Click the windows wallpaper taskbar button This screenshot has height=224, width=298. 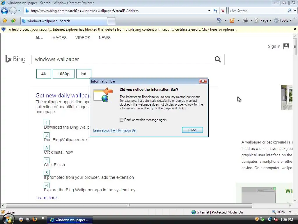pos(70,220)
